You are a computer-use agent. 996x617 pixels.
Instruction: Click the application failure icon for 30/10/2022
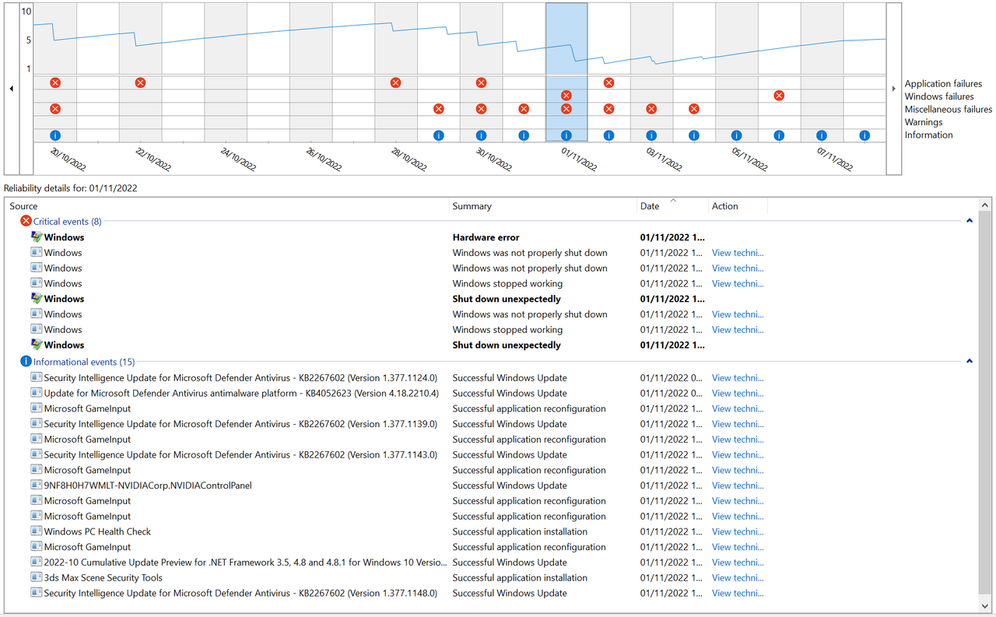click(x=481, y=82)
